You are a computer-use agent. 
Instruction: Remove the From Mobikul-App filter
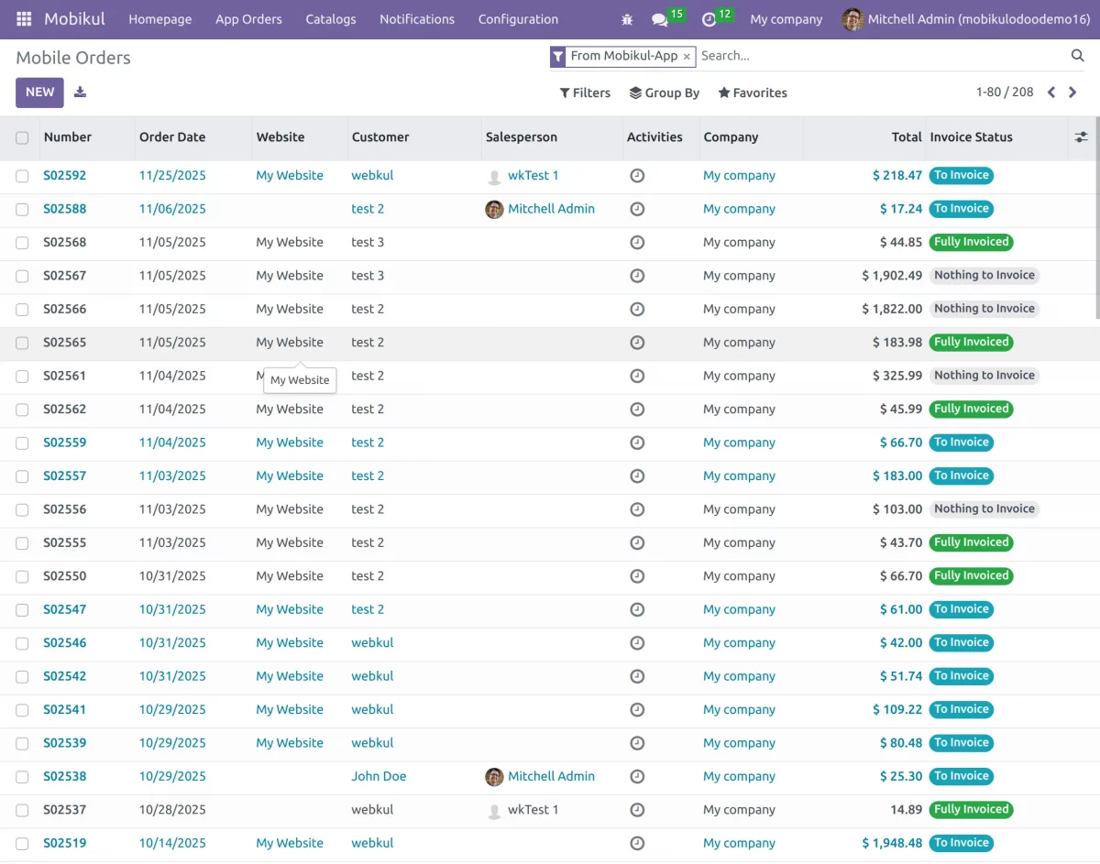coord(687,57)
